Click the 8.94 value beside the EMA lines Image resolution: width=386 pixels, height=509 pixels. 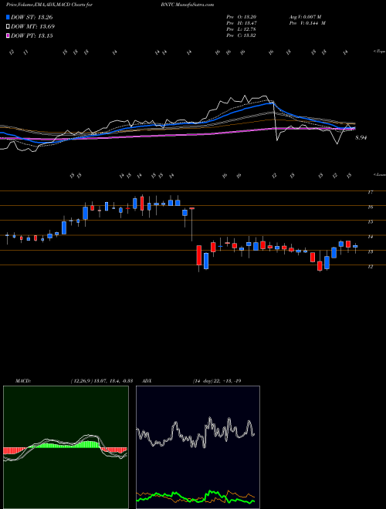click(x=361, y=137)
